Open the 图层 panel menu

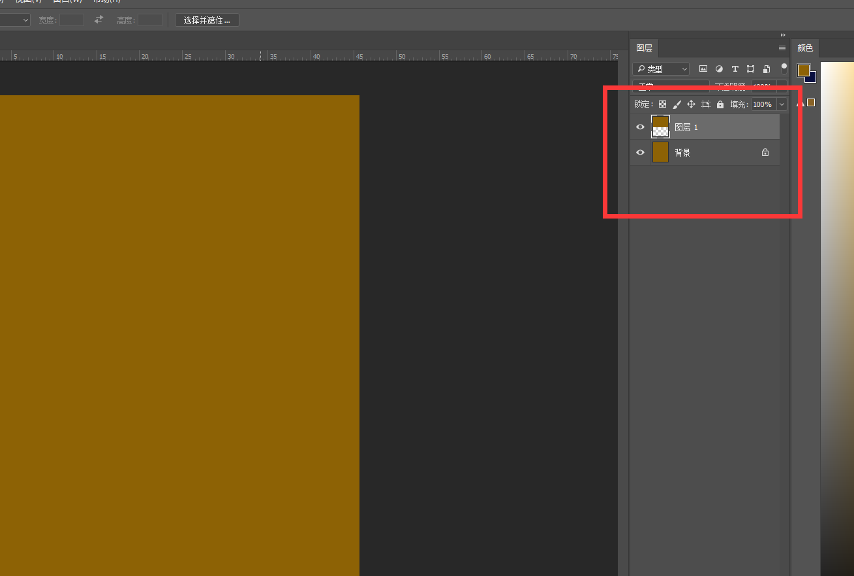click(782, 48)
